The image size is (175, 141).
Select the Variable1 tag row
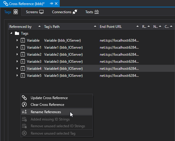pyautogui.click(x=91, y=47)
